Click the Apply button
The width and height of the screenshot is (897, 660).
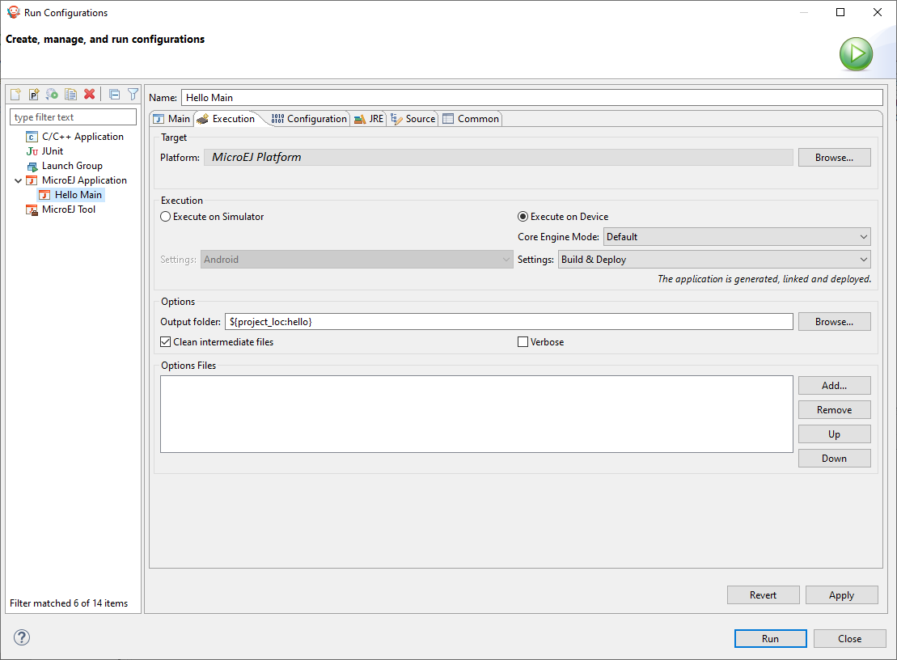tap(841, 595)
